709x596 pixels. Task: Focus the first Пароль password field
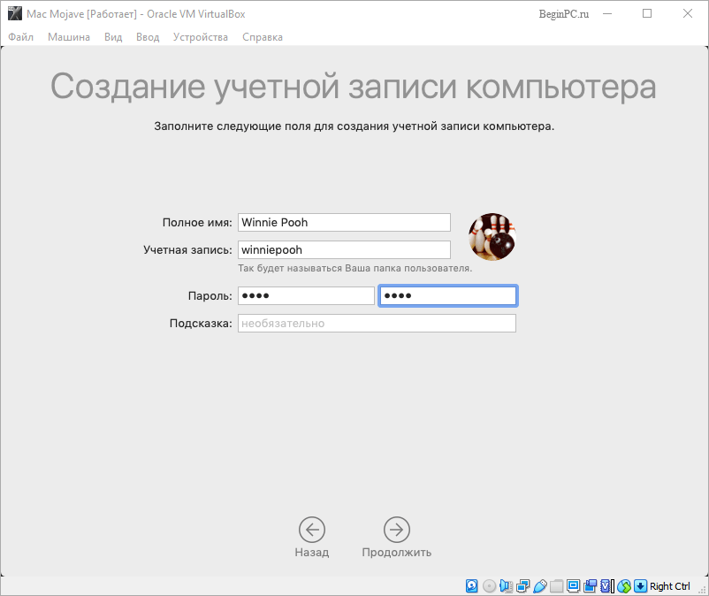coord(306,295)
